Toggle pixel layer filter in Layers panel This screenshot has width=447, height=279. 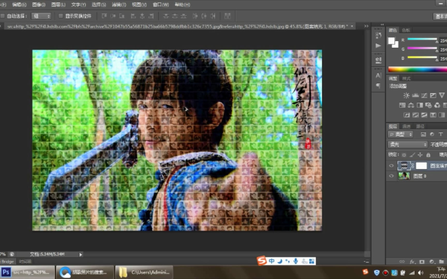[x=423, y=134]
